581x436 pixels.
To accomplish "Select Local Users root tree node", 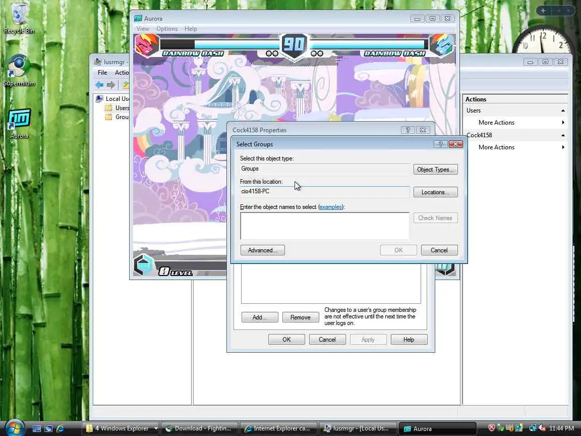I will 112,98.
